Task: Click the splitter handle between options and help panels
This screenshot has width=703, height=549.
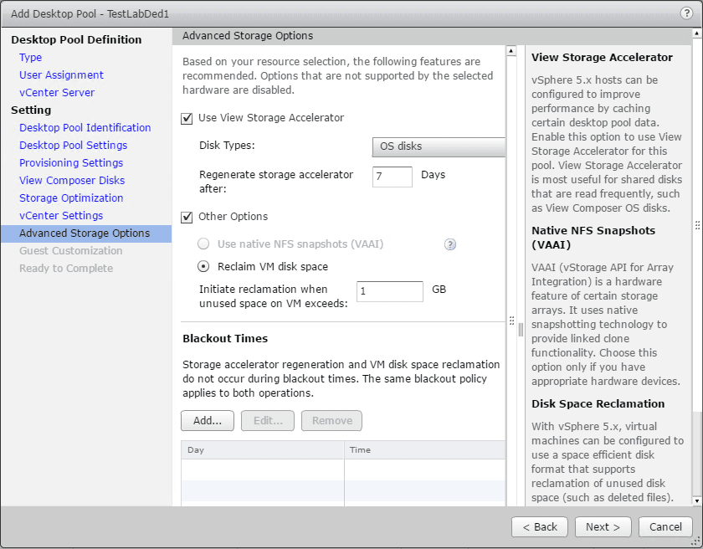Action: [521, 330]
